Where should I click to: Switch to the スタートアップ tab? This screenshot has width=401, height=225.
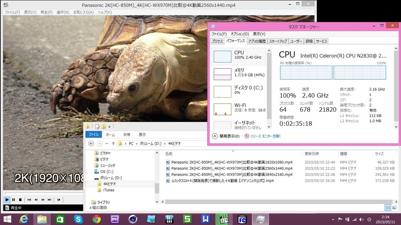pyautogui.click(x=278, y=41)
